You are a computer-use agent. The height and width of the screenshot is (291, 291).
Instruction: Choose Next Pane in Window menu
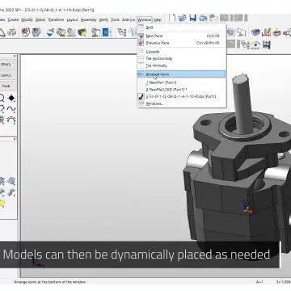(181, 36)
